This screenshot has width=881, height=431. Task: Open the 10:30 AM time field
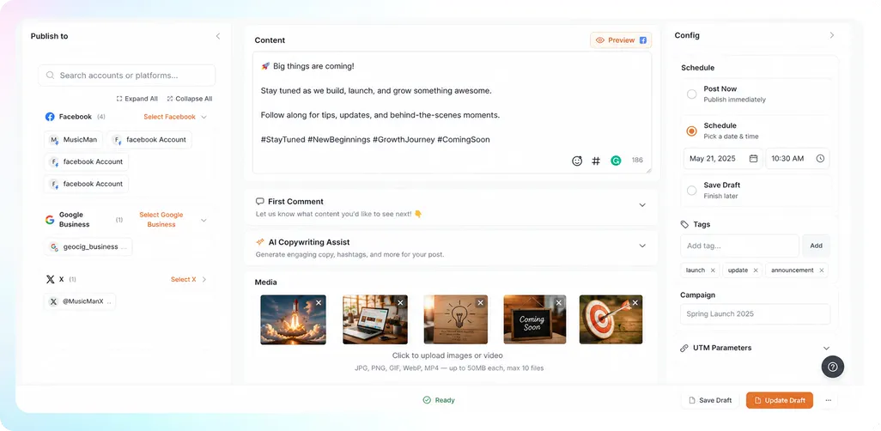click(x=798, y=159)
